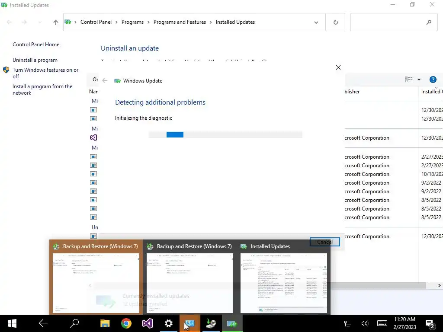The width and height of the screenshot is (443, 332).
Task: Go up one level with up arrow
Action: pyautogui.click(x=56, y=22)
